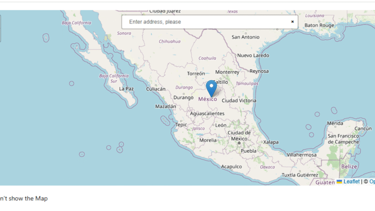Pick Mérida on the Yucatán peninsula

[335, 123]
